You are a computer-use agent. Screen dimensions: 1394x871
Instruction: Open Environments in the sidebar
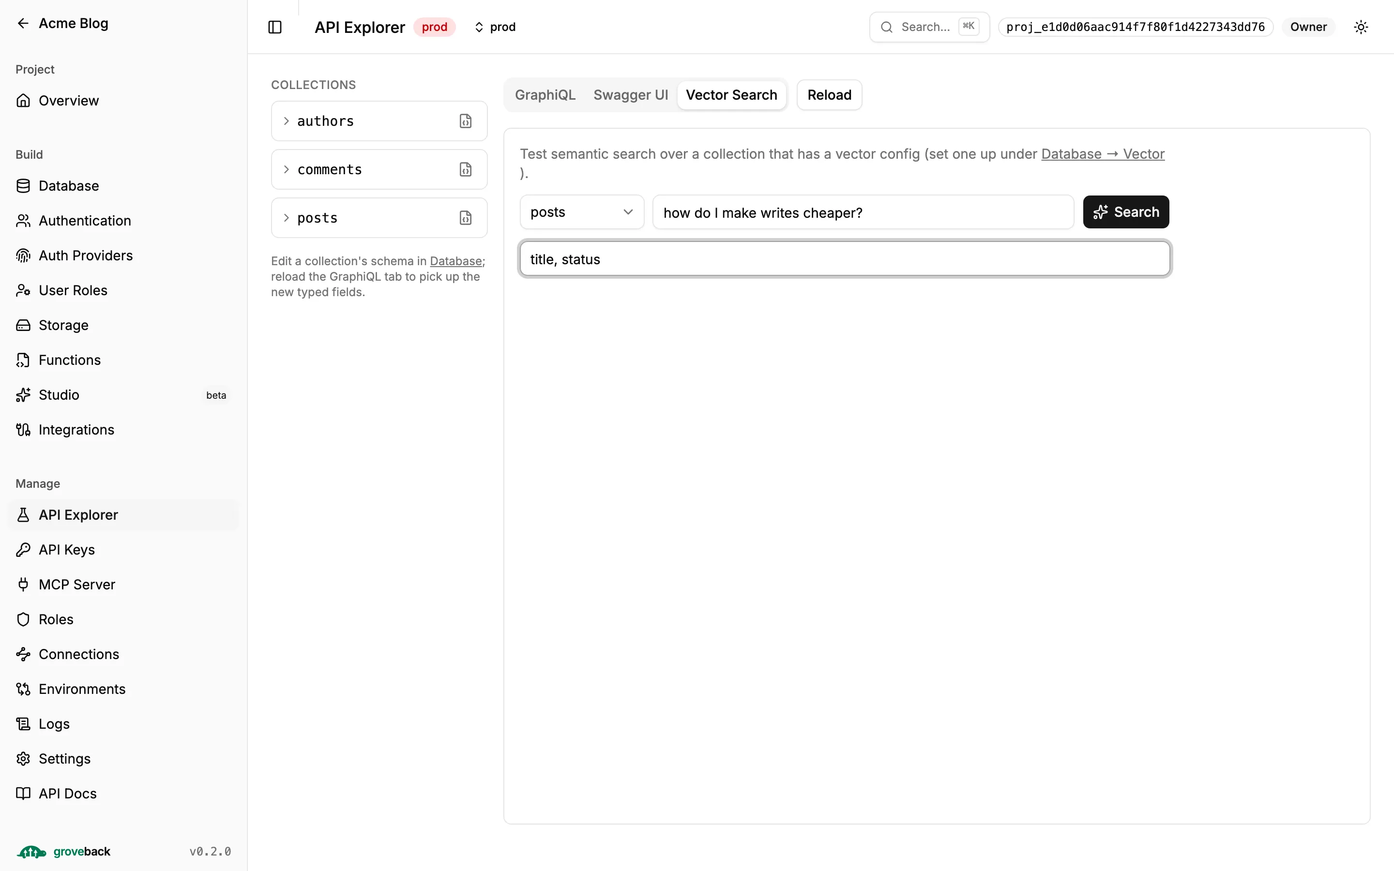coord(123,689)
